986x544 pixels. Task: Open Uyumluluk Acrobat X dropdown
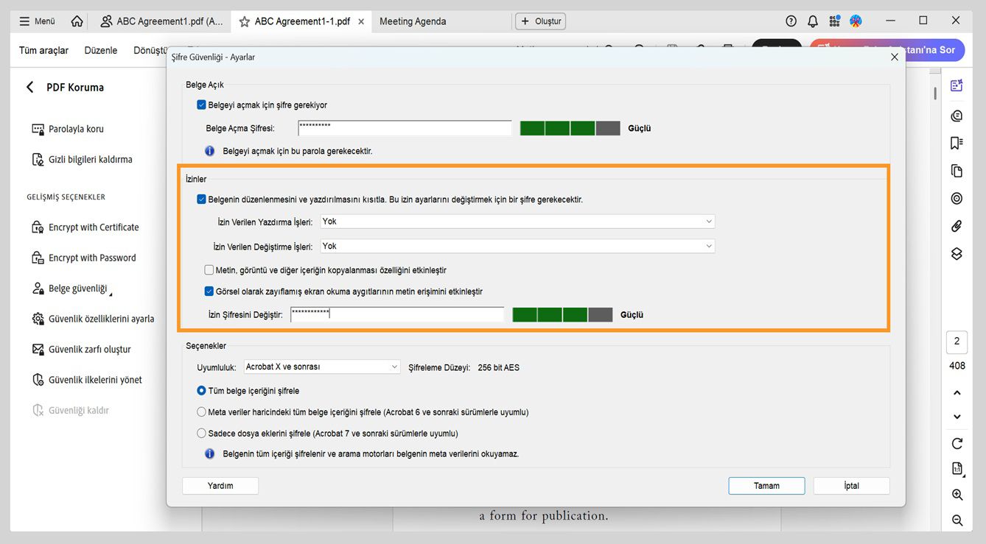coord(321,367)
